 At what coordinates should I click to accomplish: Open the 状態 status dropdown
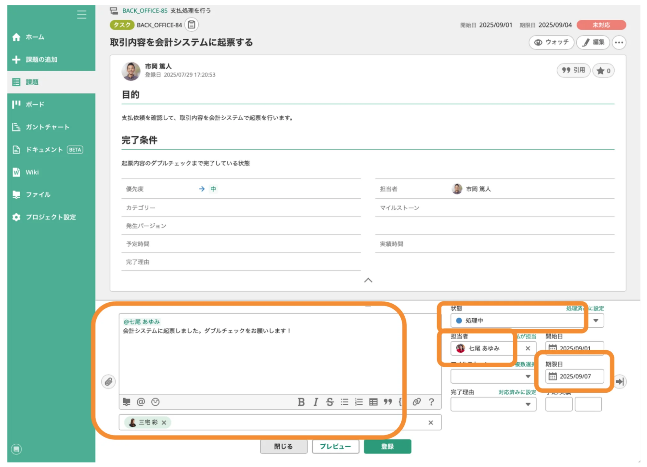click(x=527, y=321)
